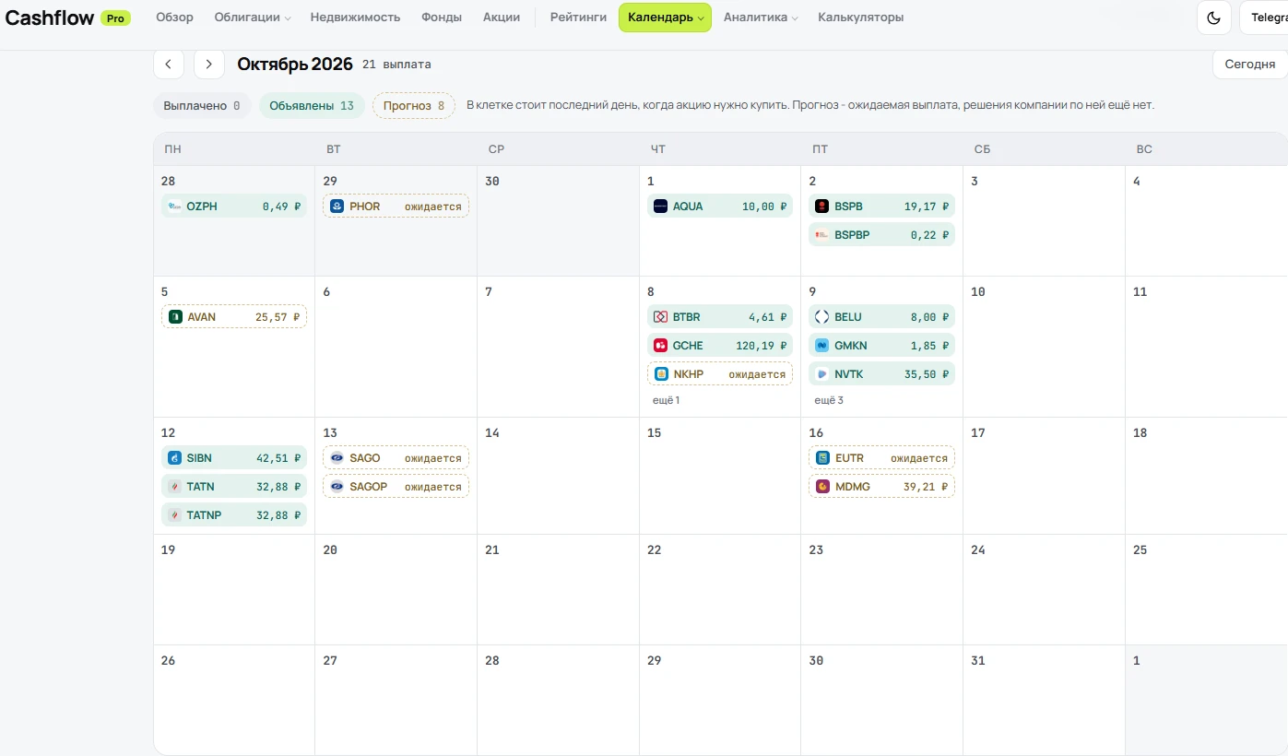The width and height of the screenshot is (1288, 756).
Task: Click the BSPB 19,17 ₽ amount
Action: (x=927, y=207)
